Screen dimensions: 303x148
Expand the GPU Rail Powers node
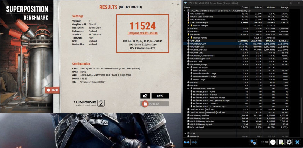pyautogui.click(x=188, y=38)
